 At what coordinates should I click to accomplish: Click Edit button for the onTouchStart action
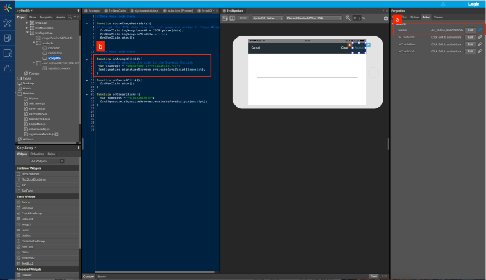click(x=469, y=37)
